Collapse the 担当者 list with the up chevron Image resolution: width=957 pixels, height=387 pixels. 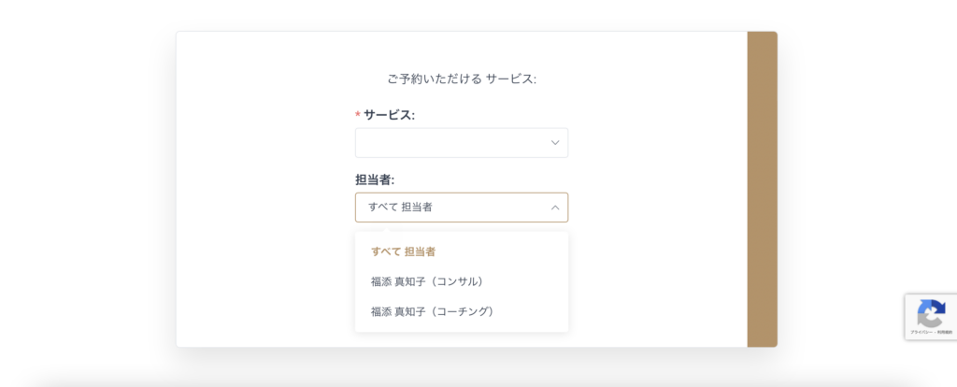555,208
